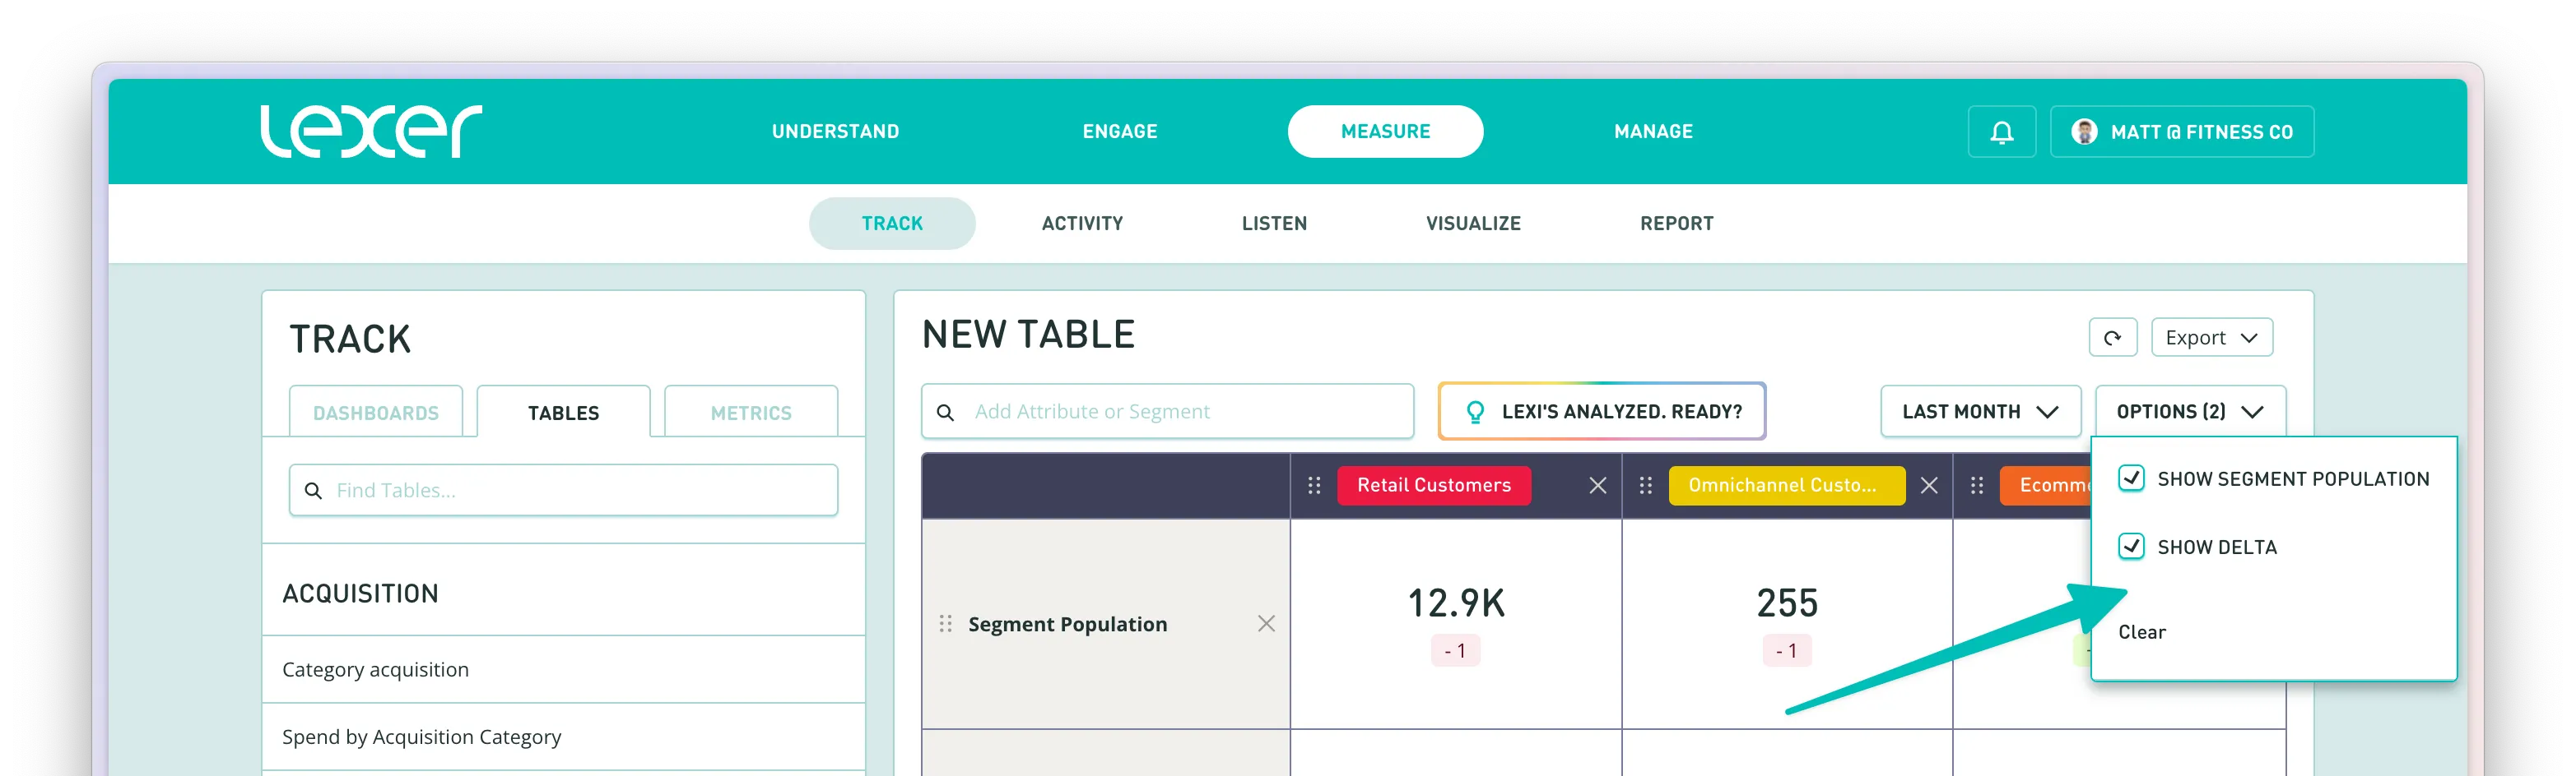Go to the Engage section
The image size is (2576, 776).
pos(1120,132)
